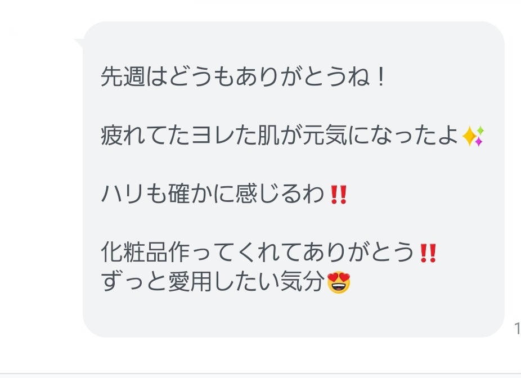Click the small purple sparkle star
The image size is (521, 378).
pyautogui.click(x=479, y=142)
